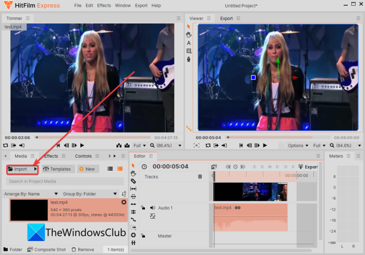Select the Viewer pen mask tool
365x255 pixels.
pos(189,59)
